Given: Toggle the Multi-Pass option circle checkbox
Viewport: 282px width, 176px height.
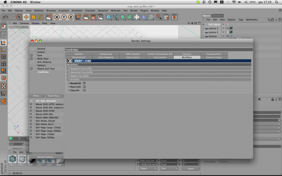Looking at the screenshot, I should point(31,59).
